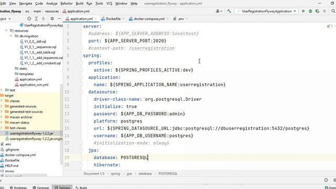Viewport: 336px width, 189px height.
Task: Click 'spring:' in YAML breadcrumb bar
Action: coord(115,174)
